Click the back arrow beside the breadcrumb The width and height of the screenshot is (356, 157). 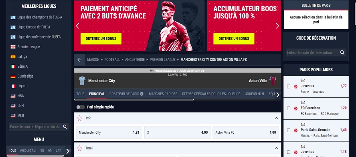(79, 60)
